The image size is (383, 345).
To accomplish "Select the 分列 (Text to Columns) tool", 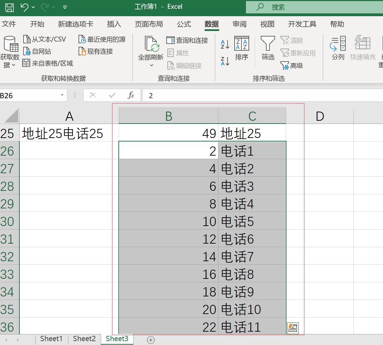I will tap(337, 49).
